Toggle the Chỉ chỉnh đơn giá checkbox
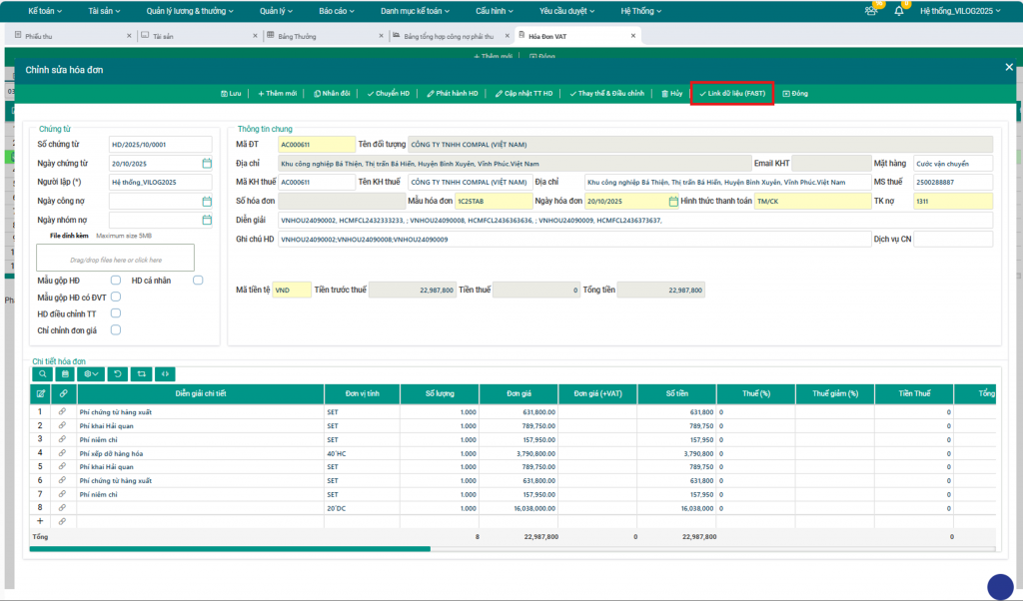The height and width of the screenshot is (601, 1023). (117, 329)
